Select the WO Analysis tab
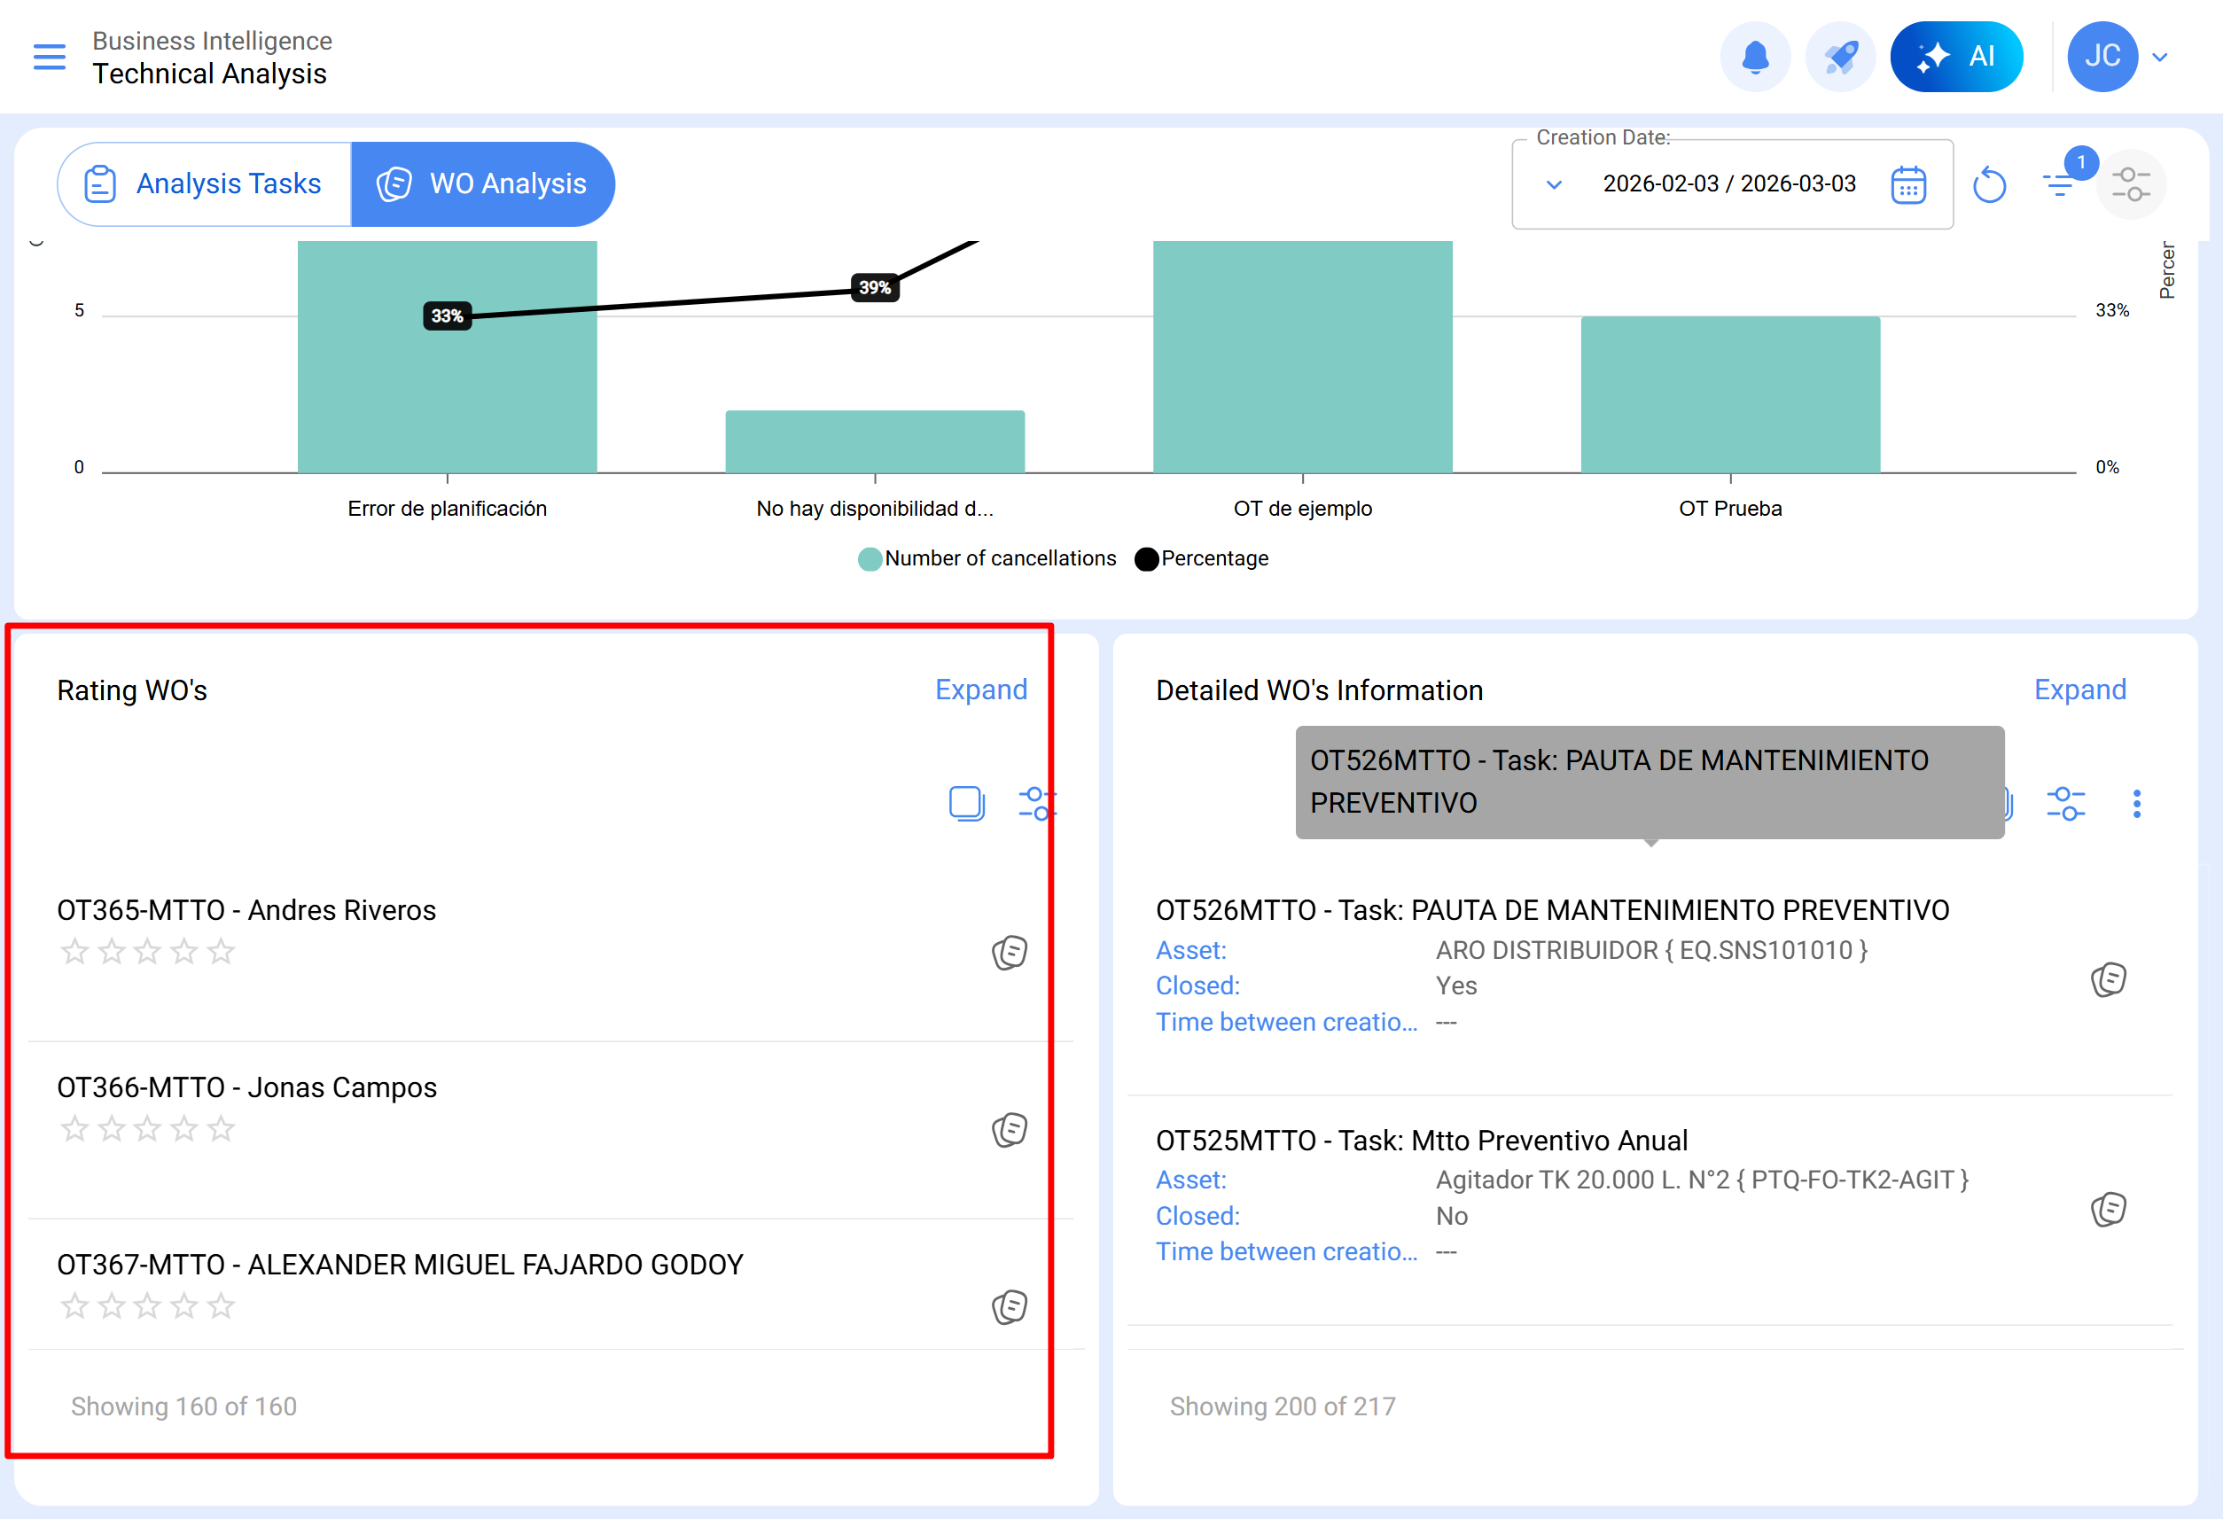Image resolution: width=2223 pixels, height=1519 pixels. point(482,184)
